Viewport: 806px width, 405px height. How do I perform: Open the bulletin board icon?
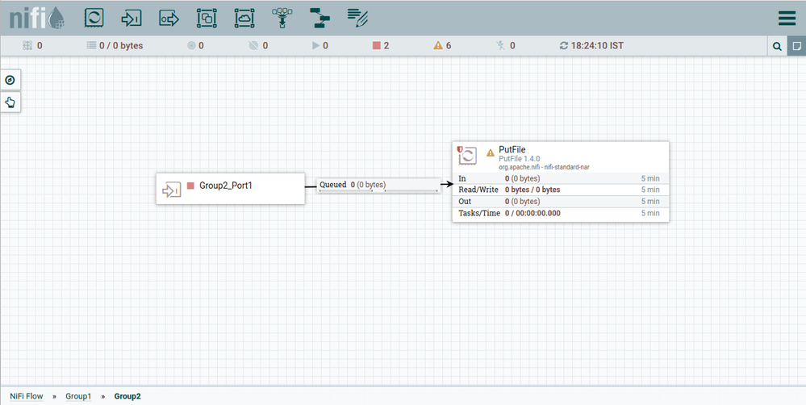pyautogui.click(x=796, y=46)
